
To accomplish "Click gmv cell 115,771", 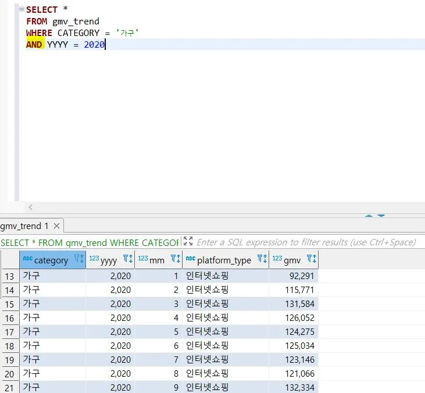I will [x=294, y=290].
